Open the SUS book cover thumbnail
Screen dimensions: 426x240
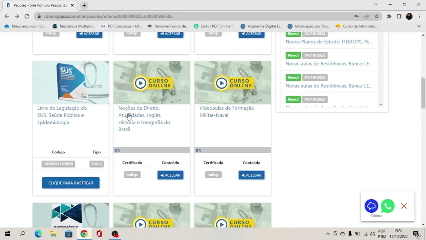pos(71,83)
